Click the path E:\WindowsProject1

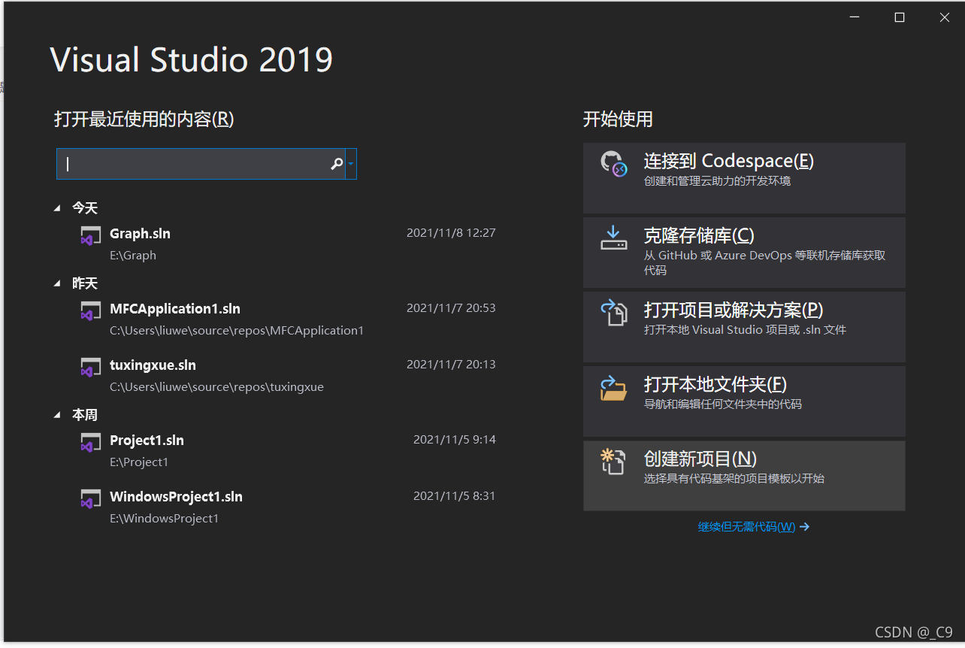point(164,519)
